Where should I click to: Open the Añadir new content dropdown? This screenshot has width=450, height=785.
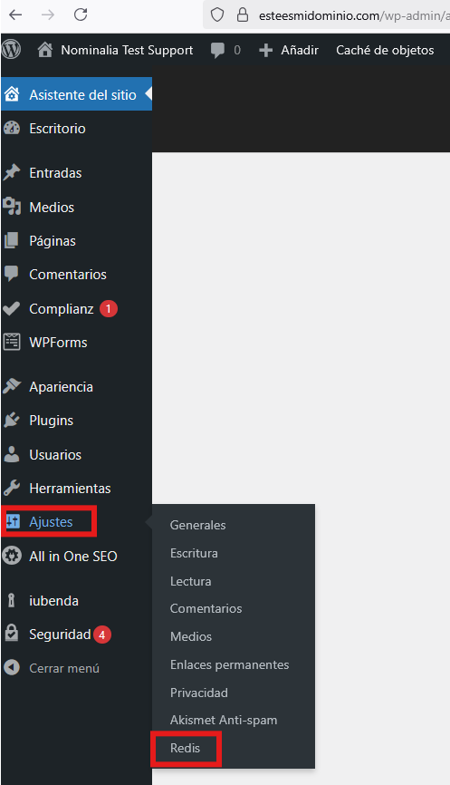coord(289,50)
